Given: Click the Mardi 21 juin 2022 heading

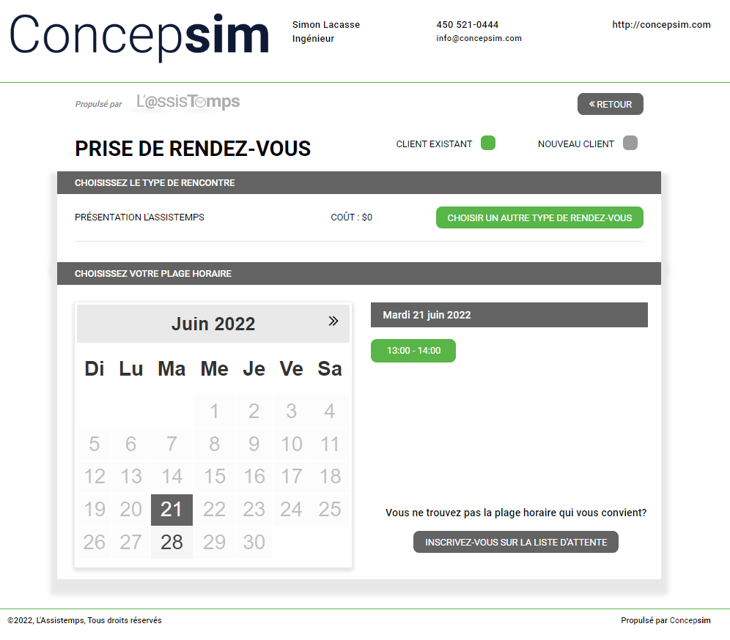Looking at the screenshot, I should pos(427,315).
